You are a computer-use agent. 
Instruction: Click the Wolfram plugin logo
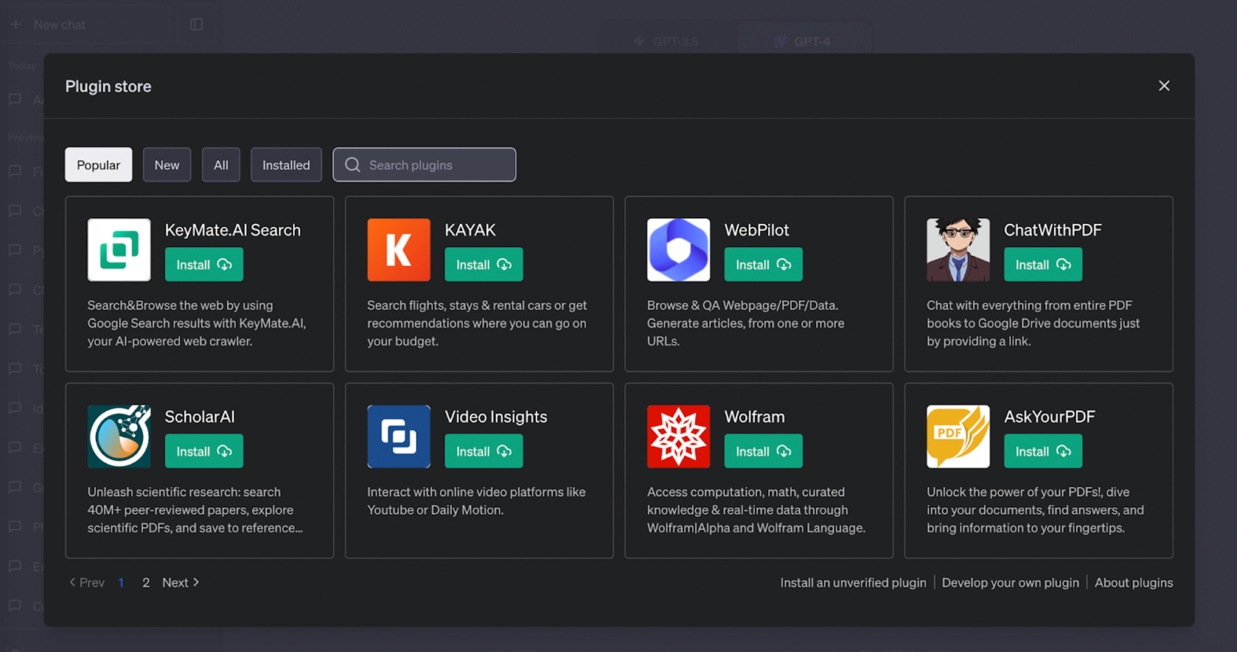point(678,436)
